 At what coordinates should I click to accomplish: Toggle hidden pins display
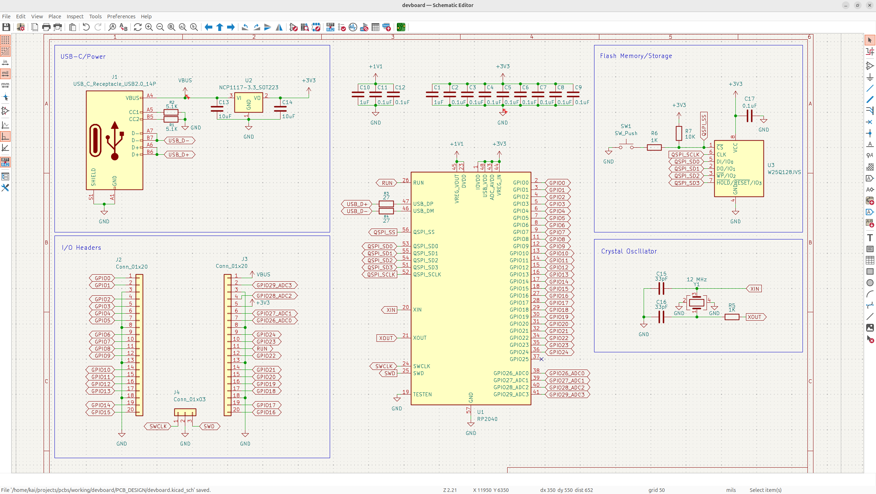[5, 111]
